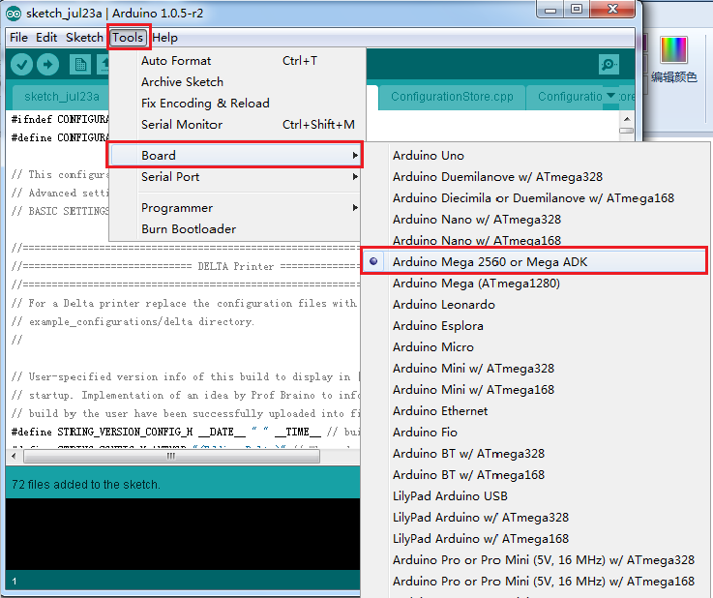
Task: Close the Tools menu
Action: tap(128, 38)
